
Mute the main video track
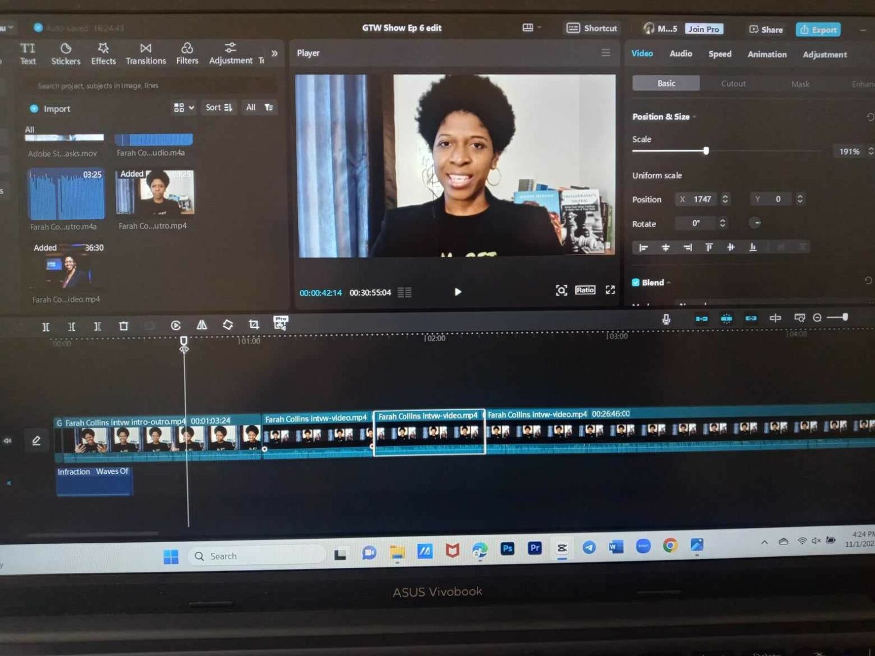[8, 440]
